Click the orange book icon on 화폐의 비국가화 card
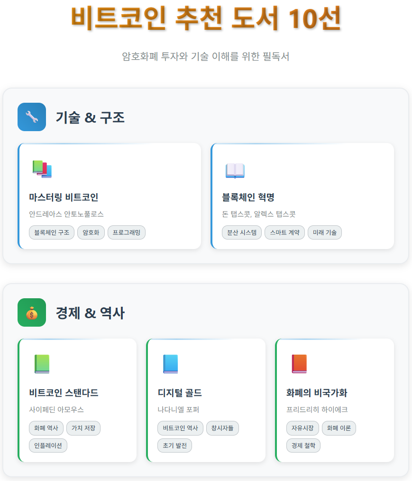This screenshot has width=412, height=481. (299, 364)
